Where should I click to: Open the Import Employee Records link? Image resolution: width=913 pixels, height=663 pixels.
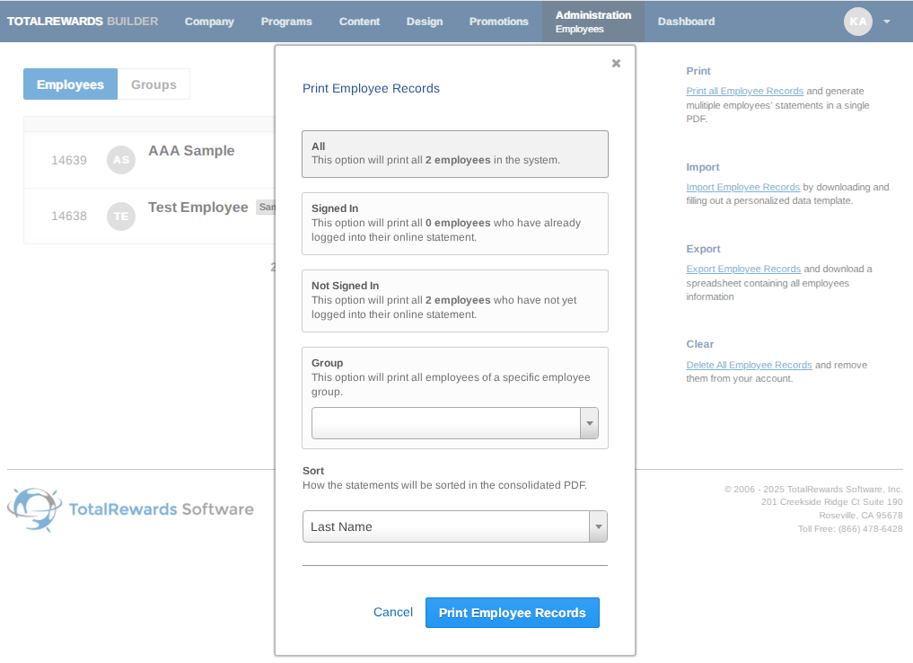click(742, 187)
